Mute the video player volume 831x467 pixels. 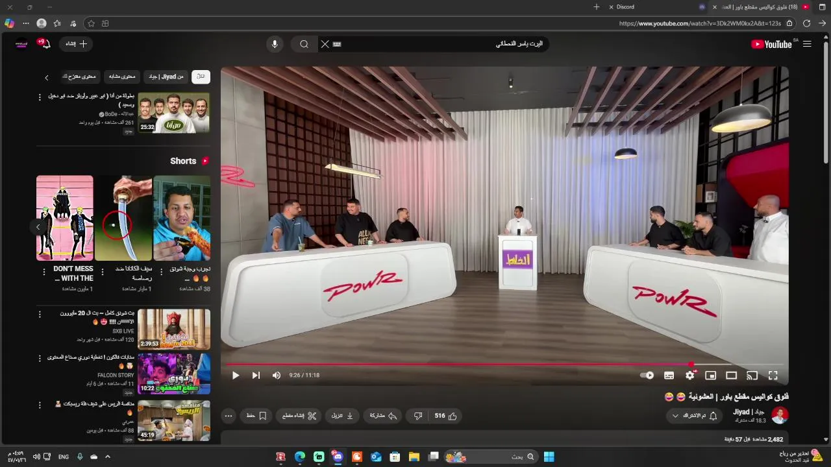[277, 375]
